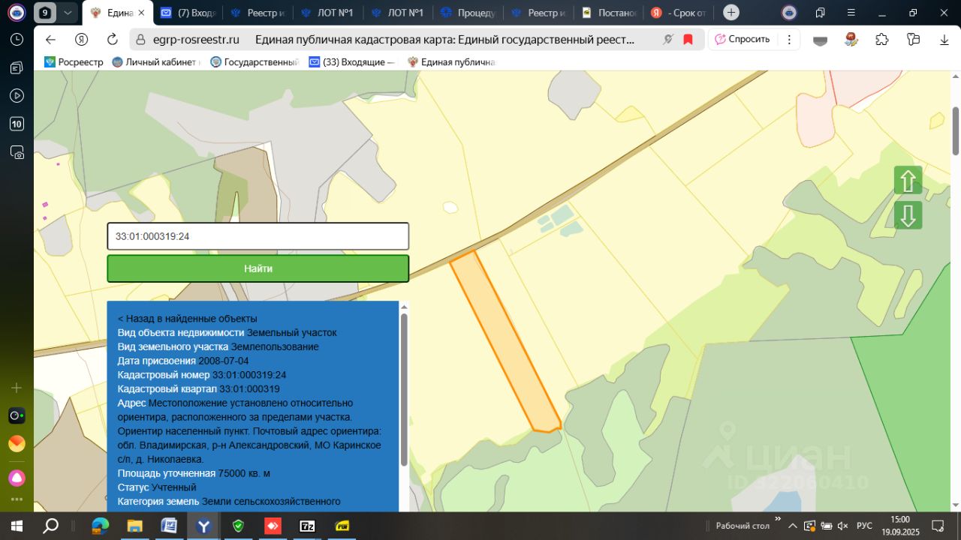Add a sidebar app with plus icon
The image size is (961, 540).
click(17, 388)
